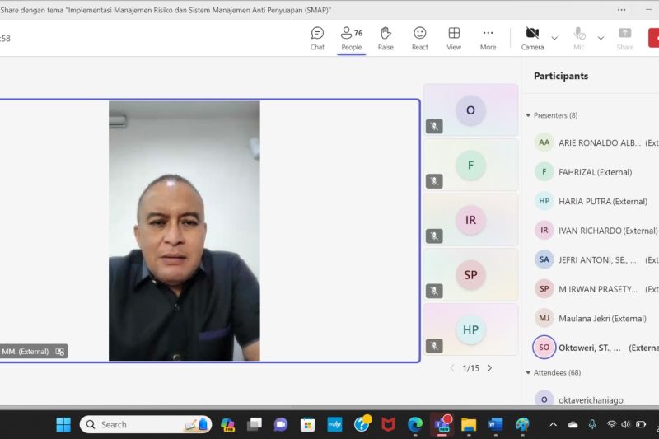Screen dimensions: 659x439
Task: Open the purple video chat taskbar app
Action: click(281, 424)
